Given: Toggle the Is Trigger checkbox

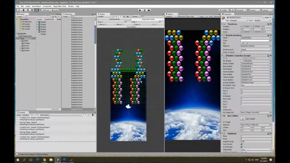Looking at the screenshot, I should 242,122.
